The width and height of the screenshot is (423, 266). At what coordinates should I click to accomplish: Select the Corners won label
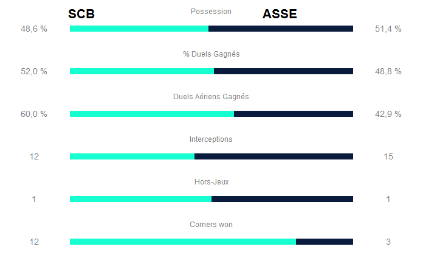[211, 225]
